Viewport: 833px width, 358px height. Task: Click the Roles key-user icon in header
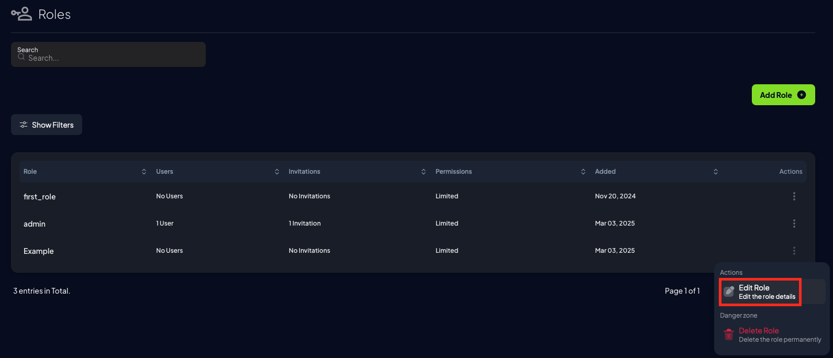(21, 14)
